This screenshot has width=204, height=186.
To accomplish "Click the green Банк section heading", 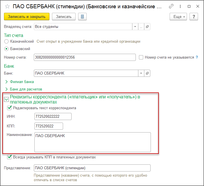I will [x=9, y=66].
